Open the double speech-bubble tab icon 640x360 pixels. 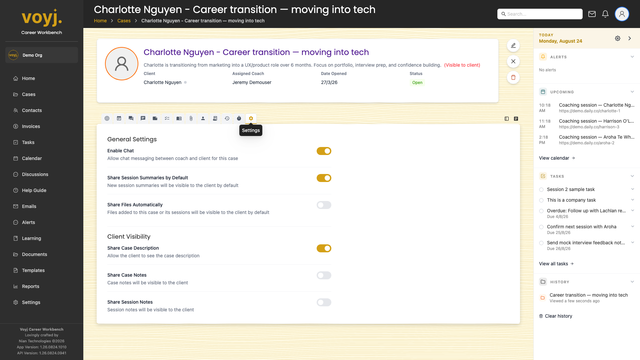131,118
